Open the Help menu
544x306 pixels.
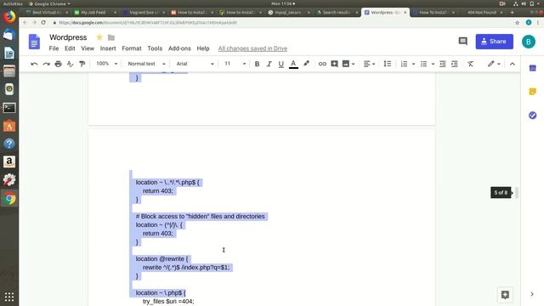pos(203,48)
